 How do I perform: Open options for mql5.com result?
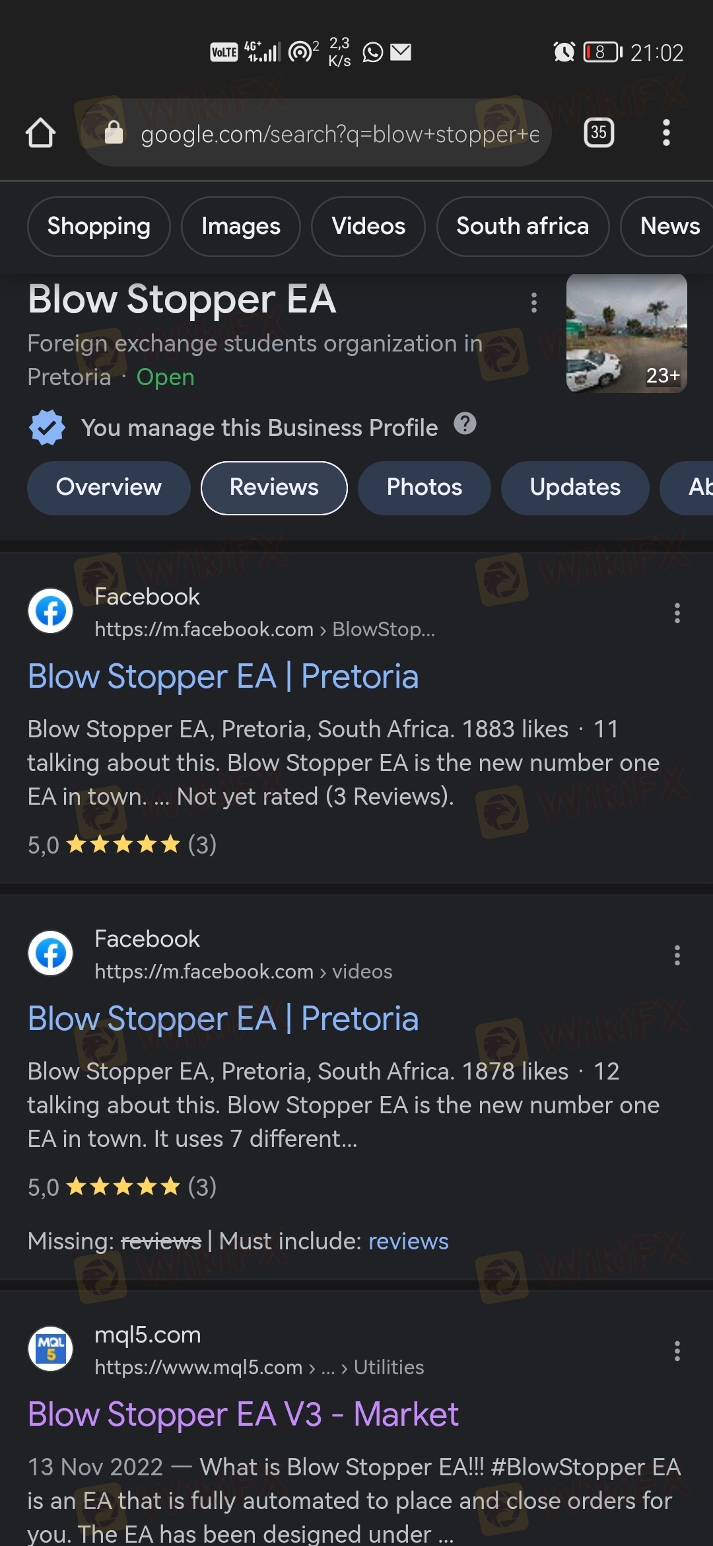677,1351
